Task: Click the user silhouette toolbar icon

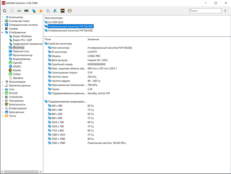Action: coord(55,11)
